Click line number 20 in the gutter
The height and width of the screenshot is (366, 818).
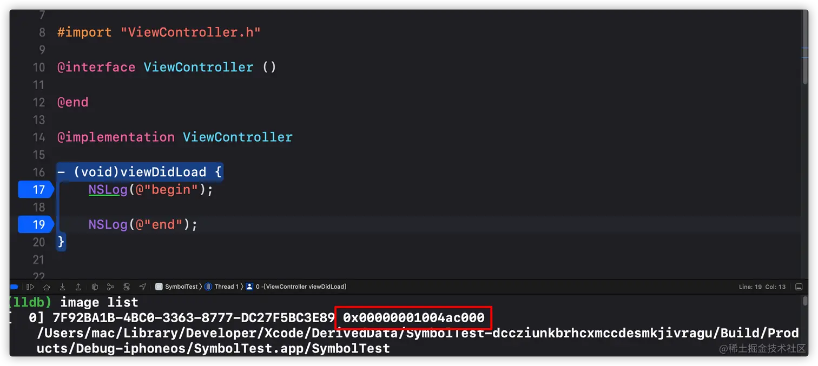pos(39,242)
